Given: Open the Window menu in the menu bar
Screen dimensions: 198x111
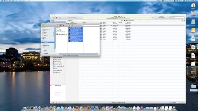Looking at the screenshot, I should (24, 1).
